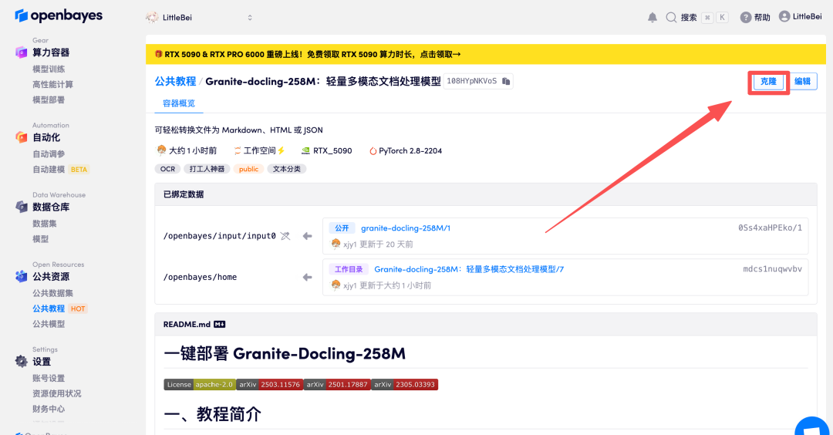The height and width of the screenshot is (435, 833).
Task: Open 高性能计算 in sidebar
Action: pos(52,84)
